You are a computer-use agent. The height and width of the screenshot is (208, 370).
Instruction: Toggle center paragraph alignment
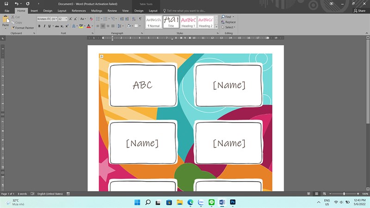[103, 26]
